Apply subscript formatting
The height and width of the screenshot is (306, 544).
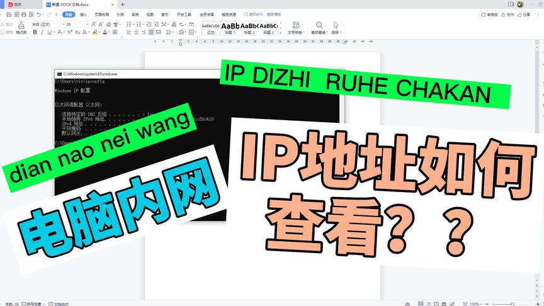click(77, 32)
